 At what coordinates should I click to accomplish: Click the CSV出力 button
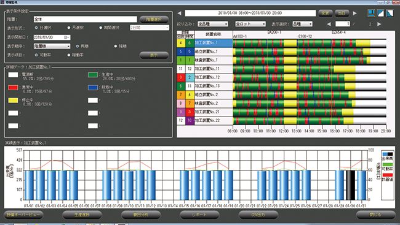258,215
